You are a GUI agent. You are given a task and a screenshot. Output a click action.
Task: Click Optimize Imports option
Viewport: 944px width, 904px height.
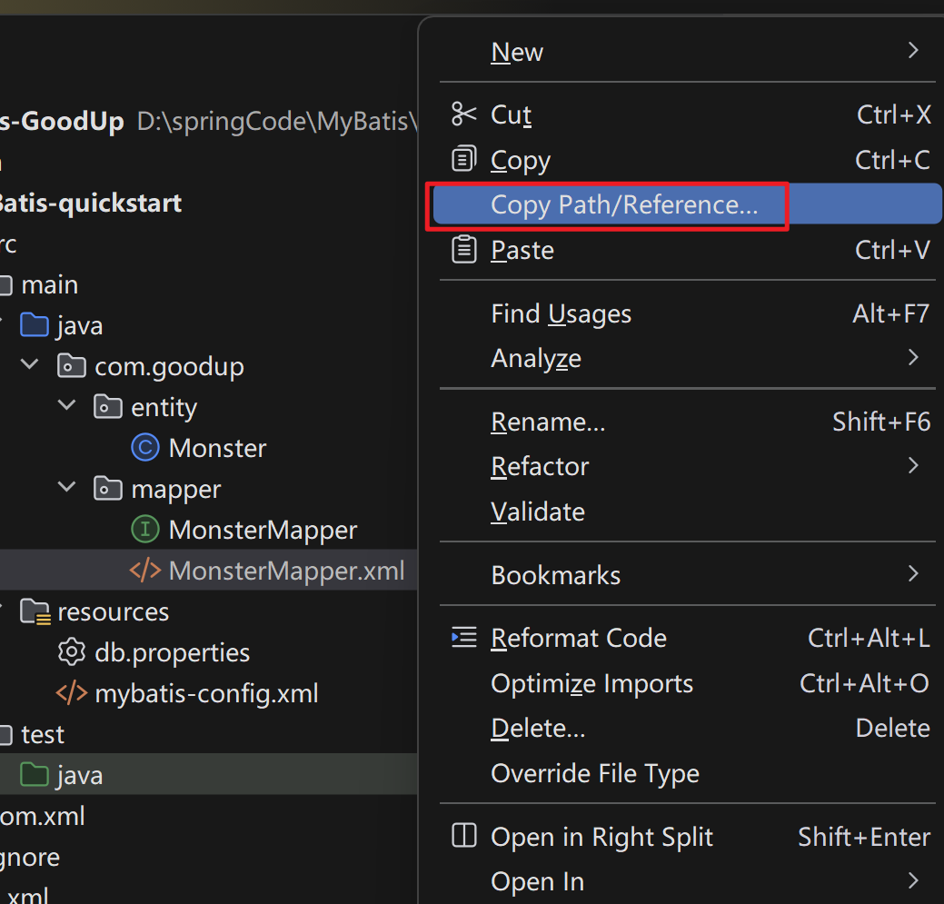[591, 683]
